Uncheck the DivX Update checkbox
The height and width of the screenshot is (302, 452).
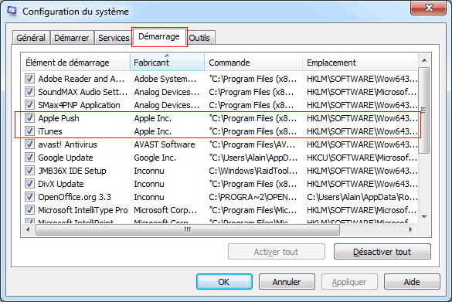(x=29, y=184)
